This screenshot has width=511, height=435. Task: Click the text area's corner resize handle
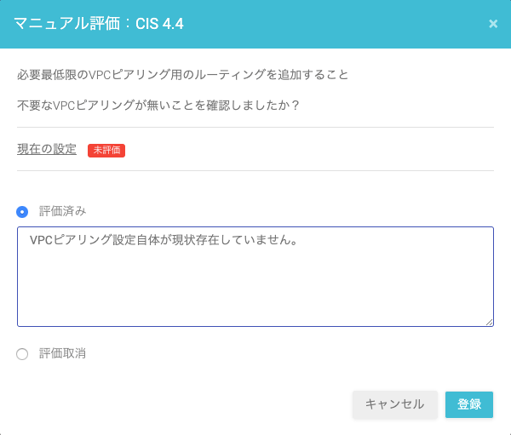[x=489, y=322]
